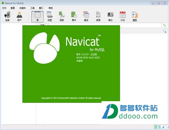
Task: Select the Model (模型) diagram icon
Action: coord(135,16)
